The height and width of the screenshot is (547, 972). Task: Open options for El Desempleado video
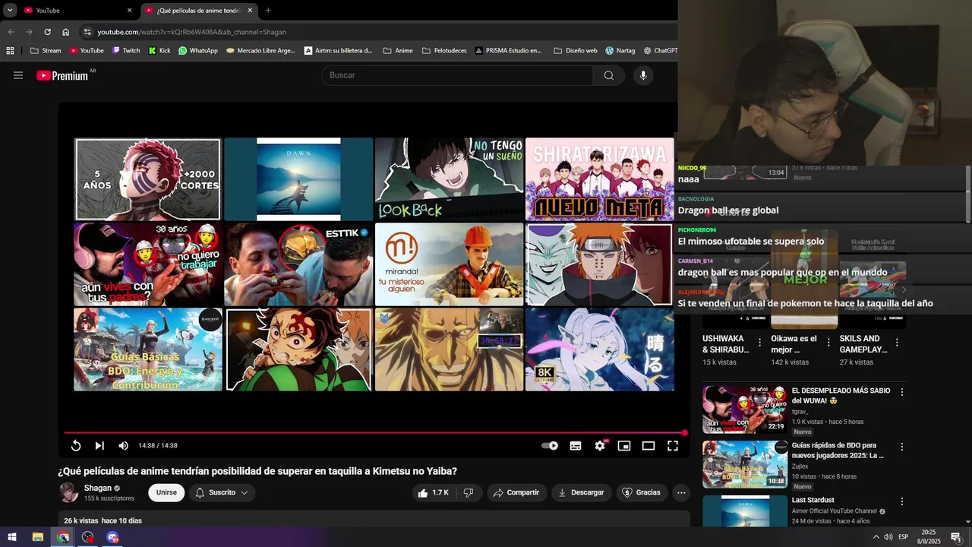click(902, 392)
